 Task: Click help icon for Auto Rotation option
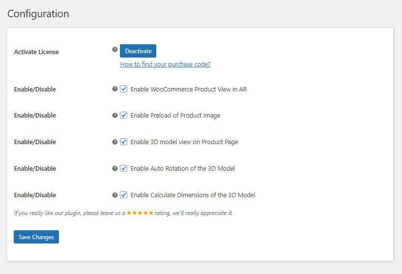tap(115, 168)
